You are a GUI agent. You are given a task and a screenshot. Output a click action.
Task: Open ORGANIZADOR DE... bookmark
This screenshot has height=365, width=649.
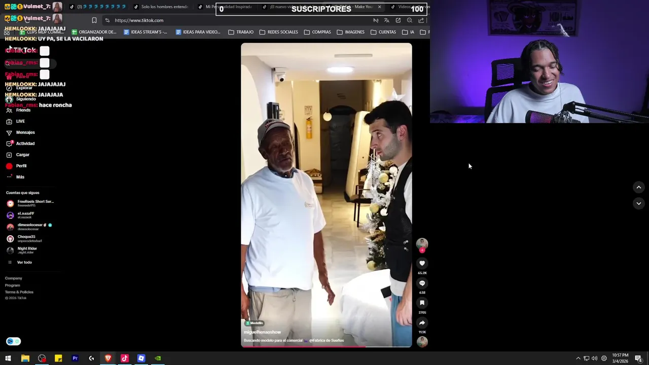[x=94, y=32]
